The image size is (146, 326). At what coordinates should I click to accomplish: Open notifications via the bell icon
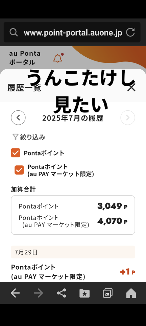click(58, 58)
